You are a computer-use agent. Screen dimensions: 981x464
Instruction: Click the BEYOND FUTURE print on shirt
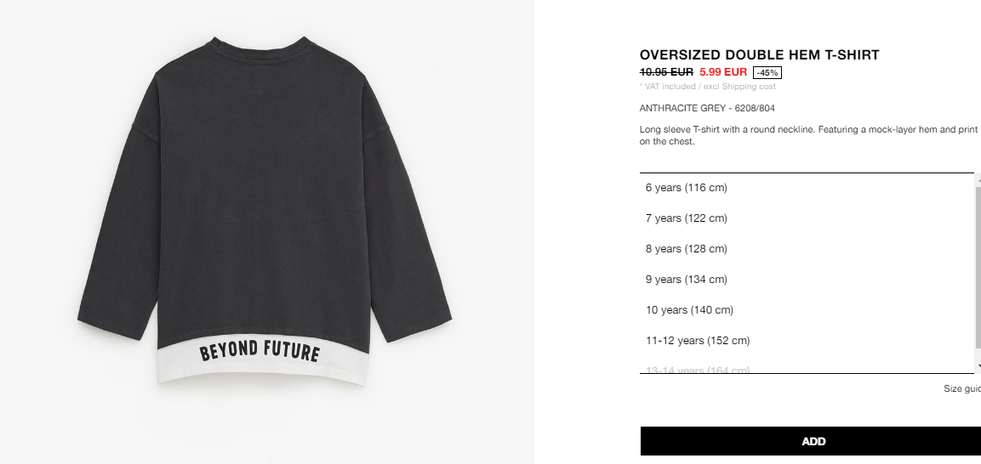(260, 352)
